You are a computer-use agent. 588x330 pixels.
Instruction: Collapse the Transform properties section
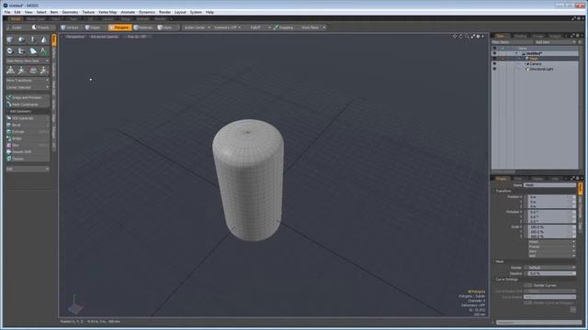pyautogui.click(x=493, y=191)
